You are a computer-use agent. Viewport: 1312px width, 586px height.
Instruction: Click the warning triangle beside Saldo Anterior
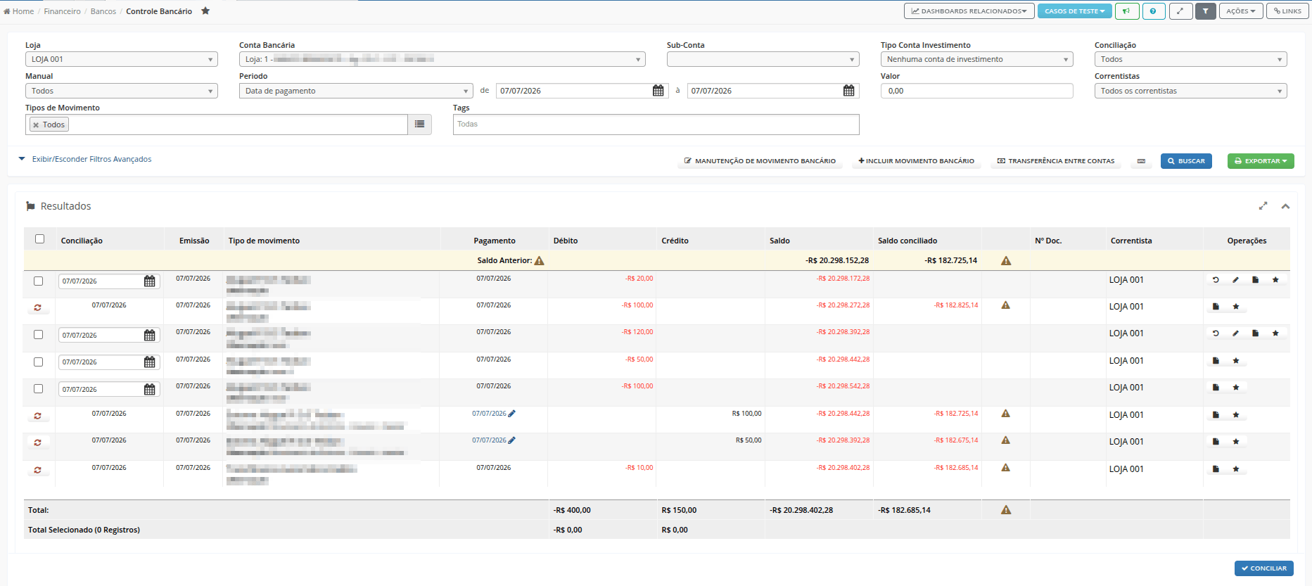coord(540,260)
